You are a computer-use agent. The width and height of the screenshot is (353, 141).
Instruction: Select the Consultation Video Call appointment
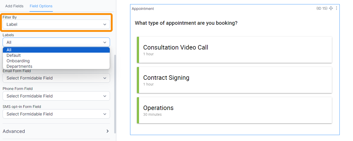235,50
